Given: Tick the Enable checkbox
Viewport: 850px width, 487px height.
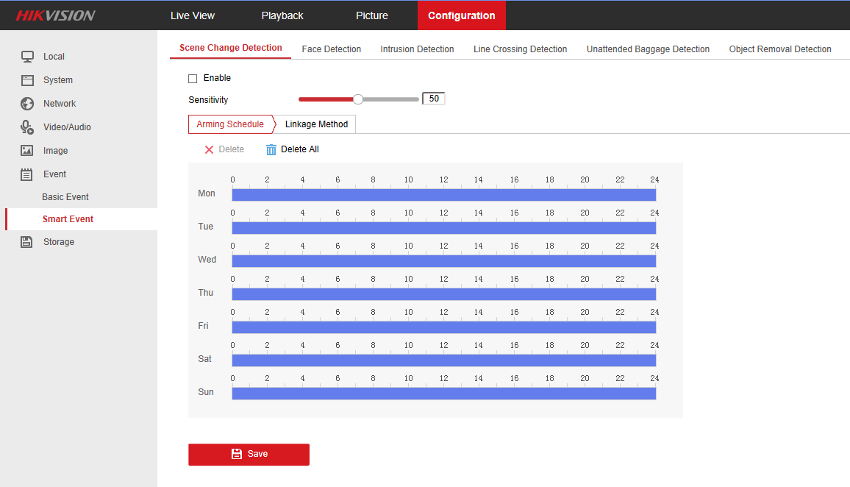Looking at the screenshot, I should coord(193,79).
